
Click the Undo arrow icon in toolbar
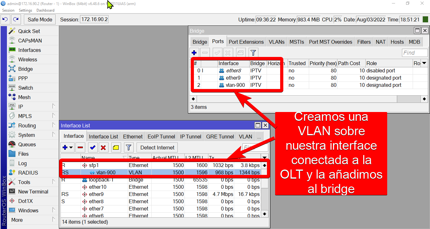click(x=5, y=20)
